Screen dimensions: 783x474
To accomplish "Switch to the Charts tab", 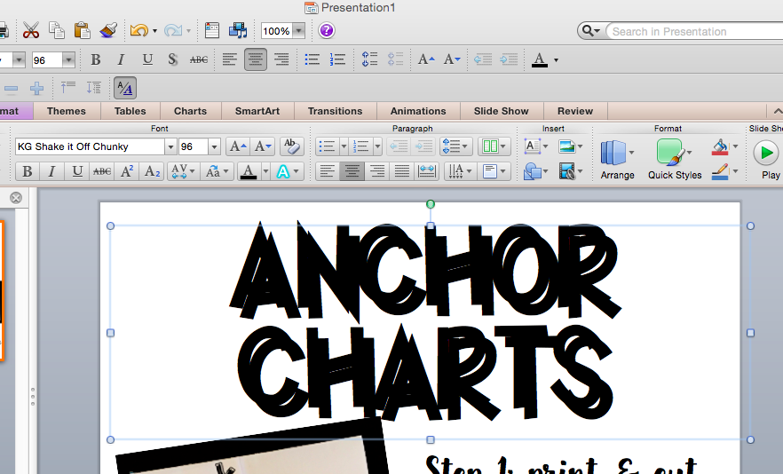I will [190, 111].
